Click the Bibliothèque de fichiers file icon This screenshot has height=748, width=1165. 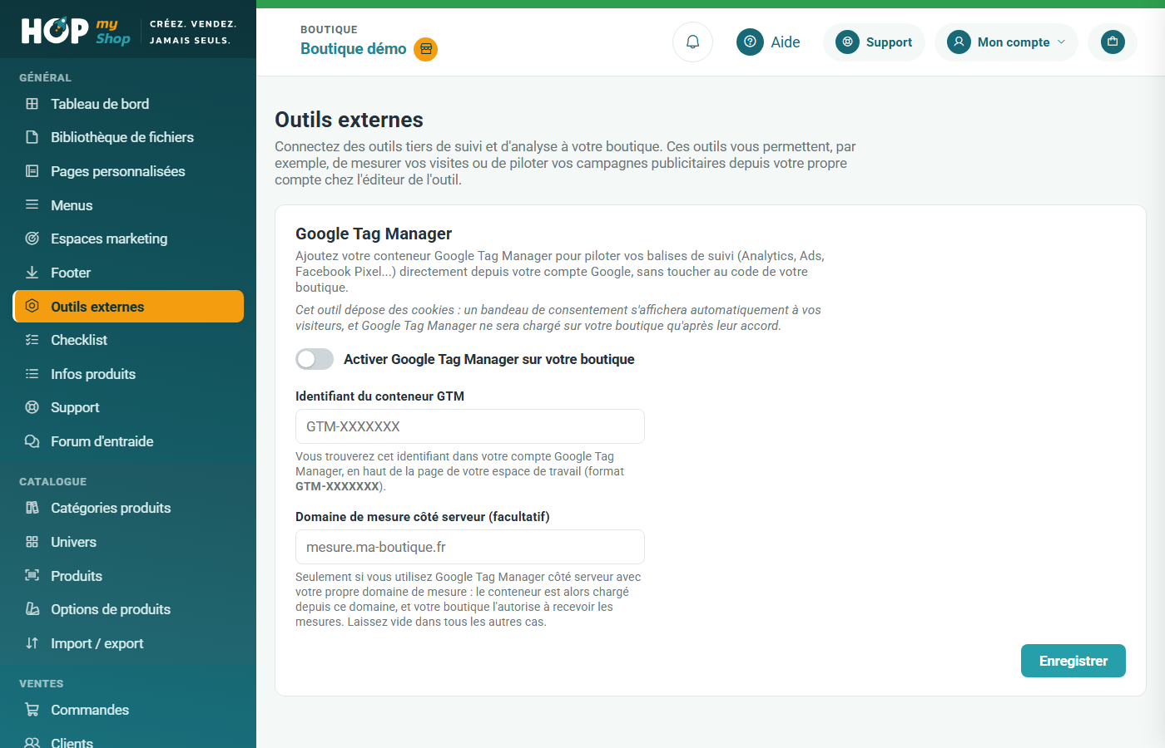pyautogui.click(x=32, y=137)
